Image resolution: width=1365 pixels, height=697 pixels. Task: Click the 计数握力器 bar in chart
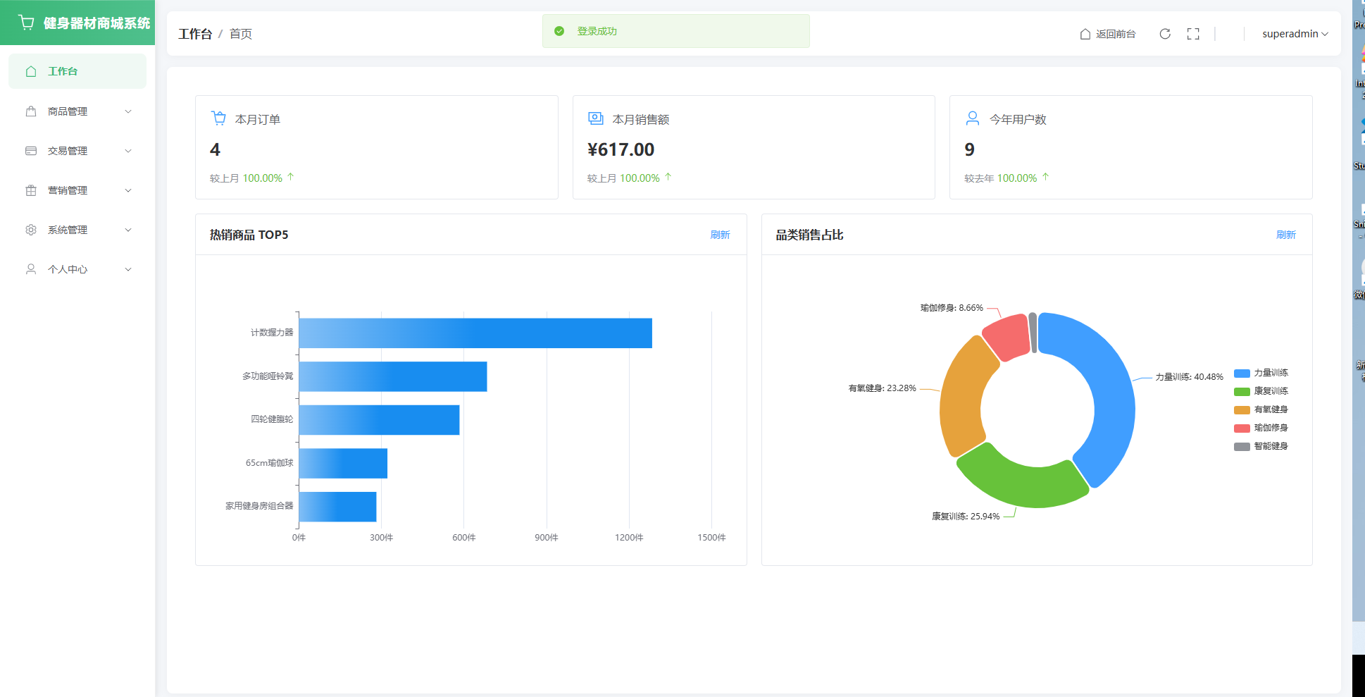point(475,333)
